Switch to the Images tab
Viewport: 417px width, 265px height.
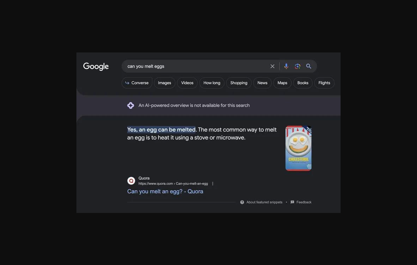click(164, 83)
